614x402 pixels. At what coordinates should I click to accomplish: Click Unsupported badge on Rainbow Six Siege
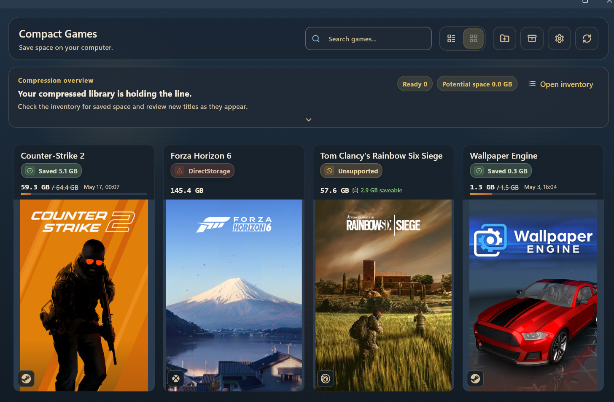(x=351, y=171)
